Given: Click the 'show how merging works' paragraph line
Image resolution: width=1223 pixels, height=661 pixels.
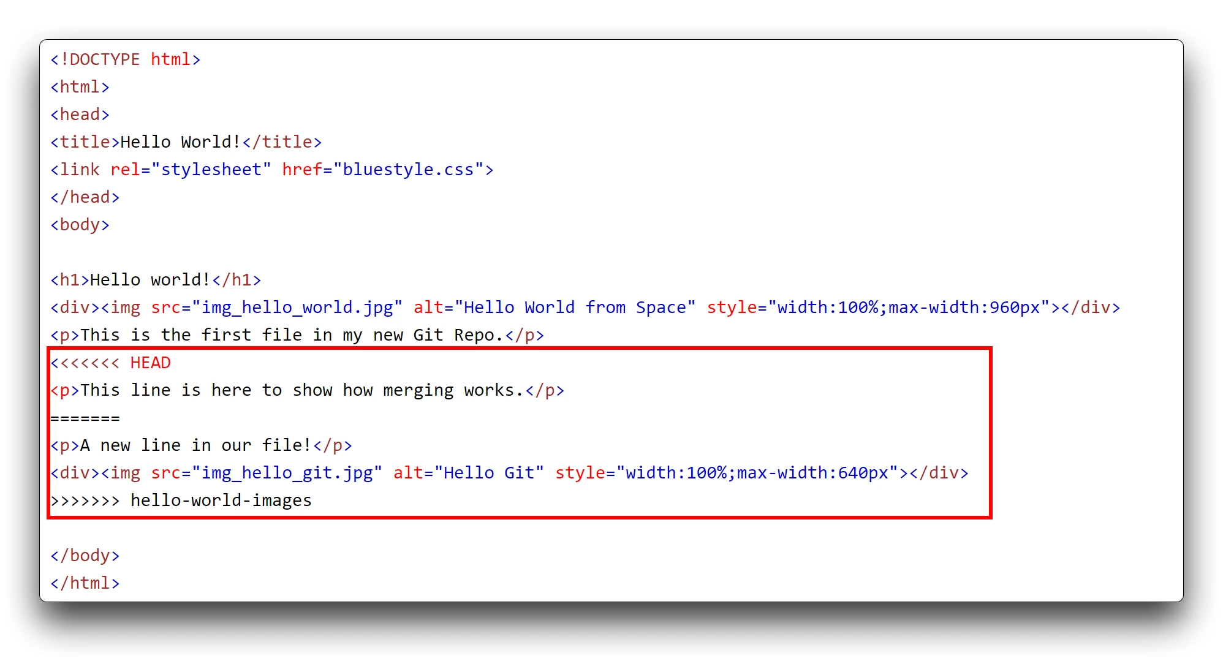Looking at the screenshot, I should click(x=306, y=390).
